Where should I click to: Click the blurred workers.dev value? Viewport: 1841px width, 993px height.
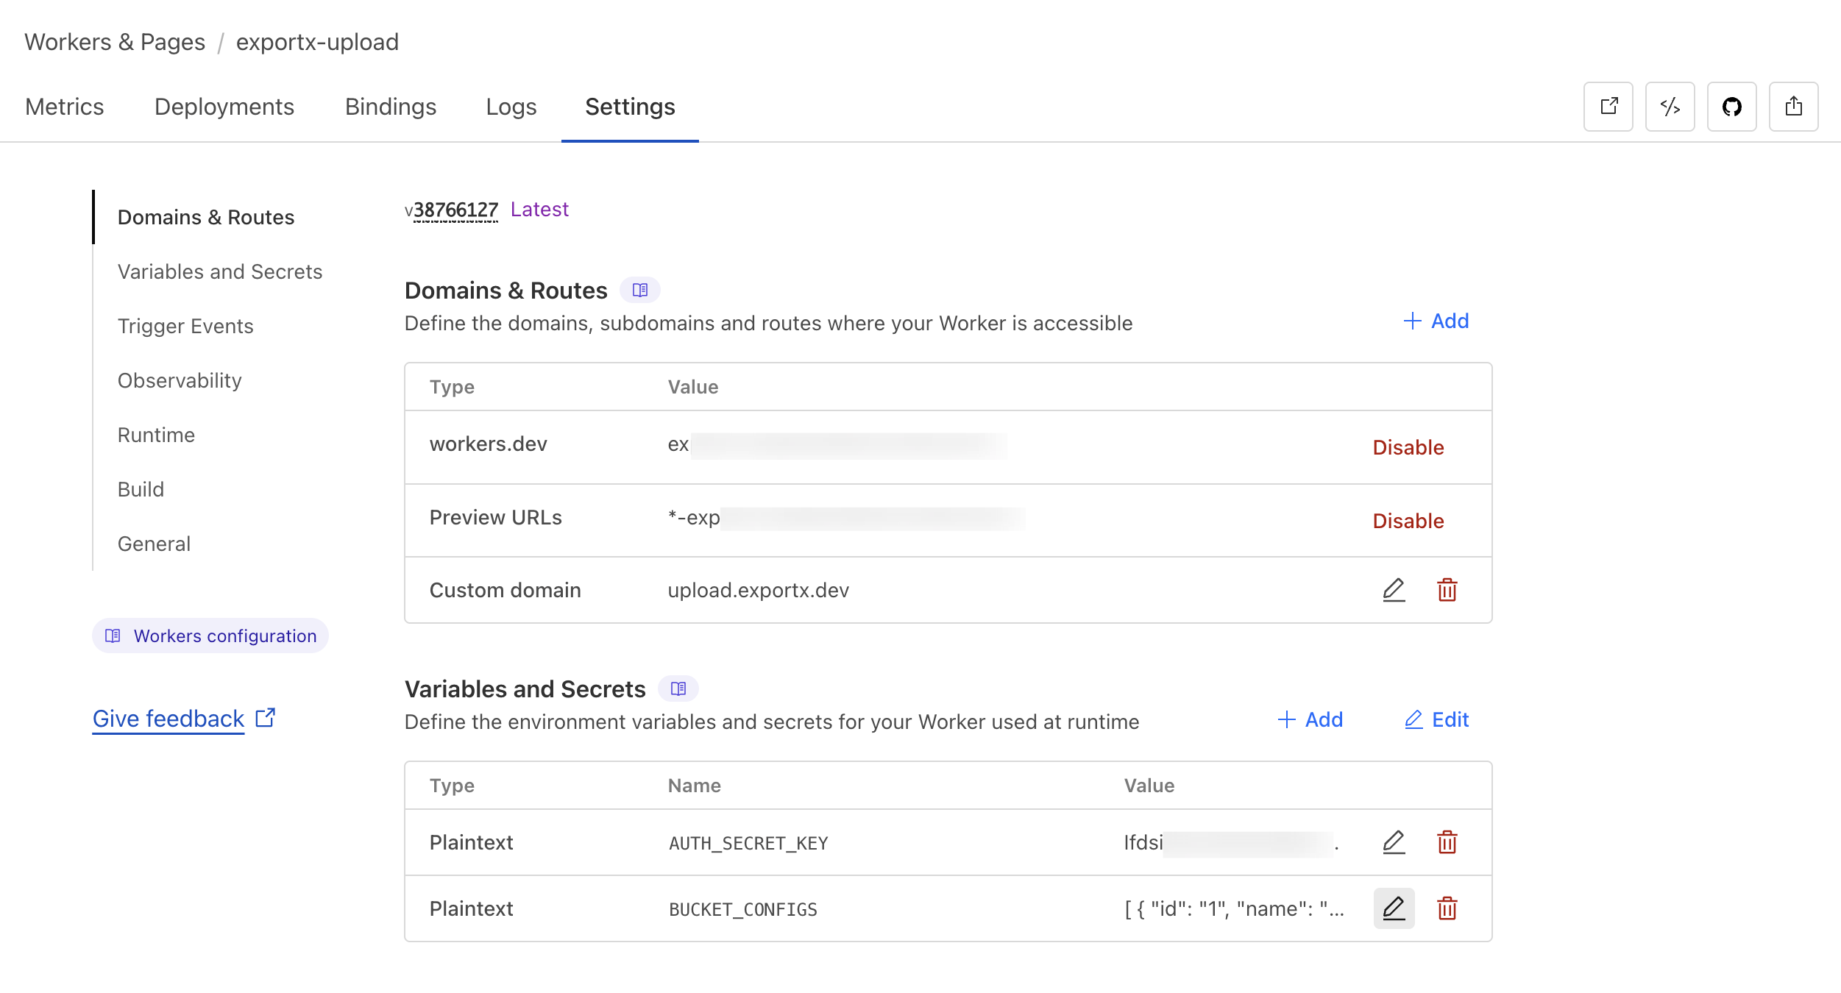coord(837,445)
